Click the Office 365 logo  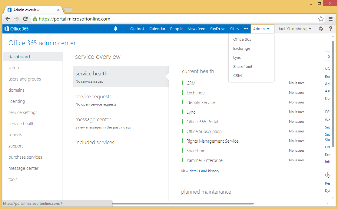click(x=17, y=29)
